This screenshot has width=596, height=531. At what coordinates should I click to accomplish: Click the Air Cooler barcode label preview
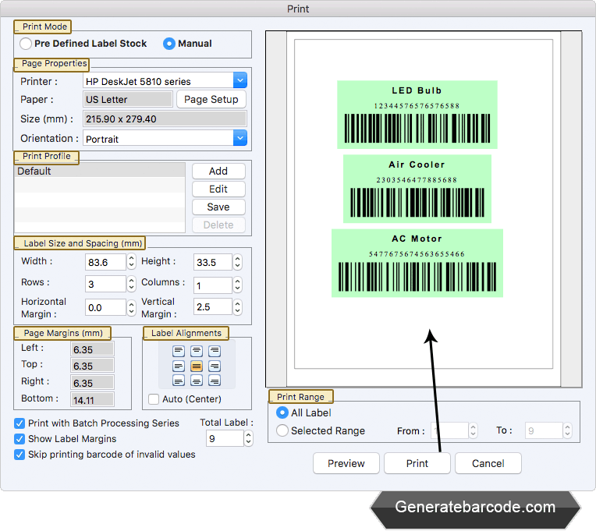pyautogui.click(x=417, y=189)
